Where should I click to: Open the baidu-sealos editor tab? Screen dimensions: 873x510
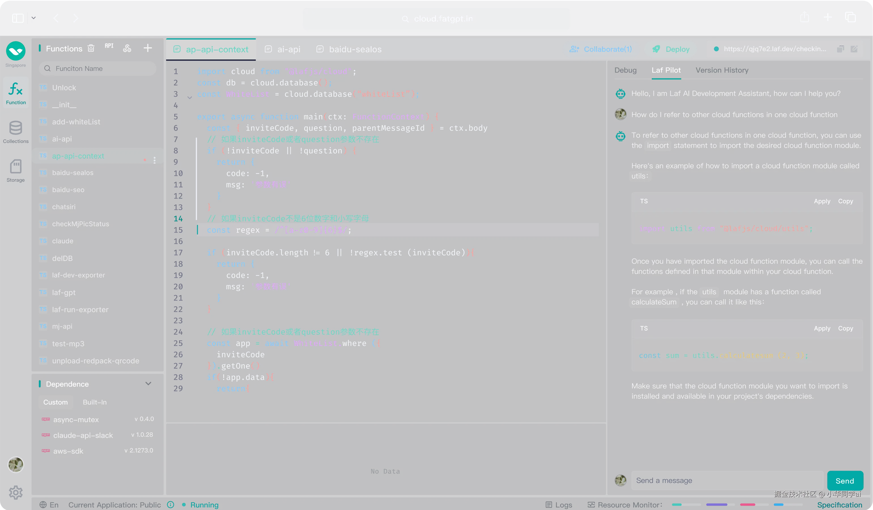coord(349,49)
